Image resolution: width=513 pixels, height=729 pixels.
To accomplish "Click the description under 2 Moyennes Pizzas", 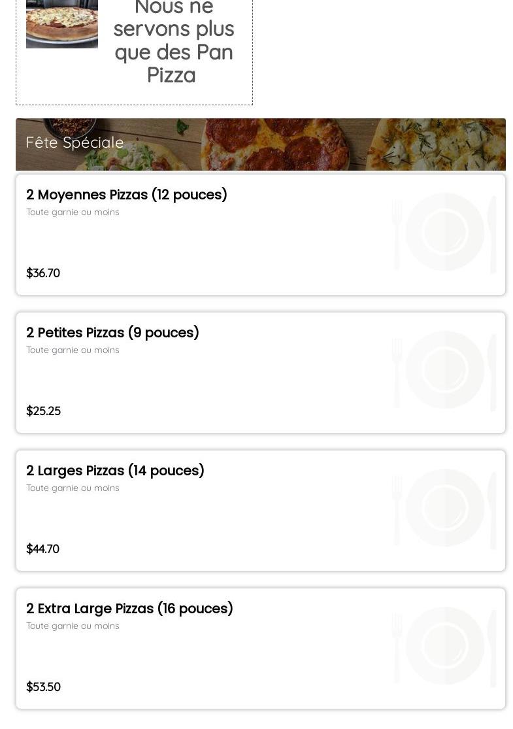I will (x=73, y=212).
